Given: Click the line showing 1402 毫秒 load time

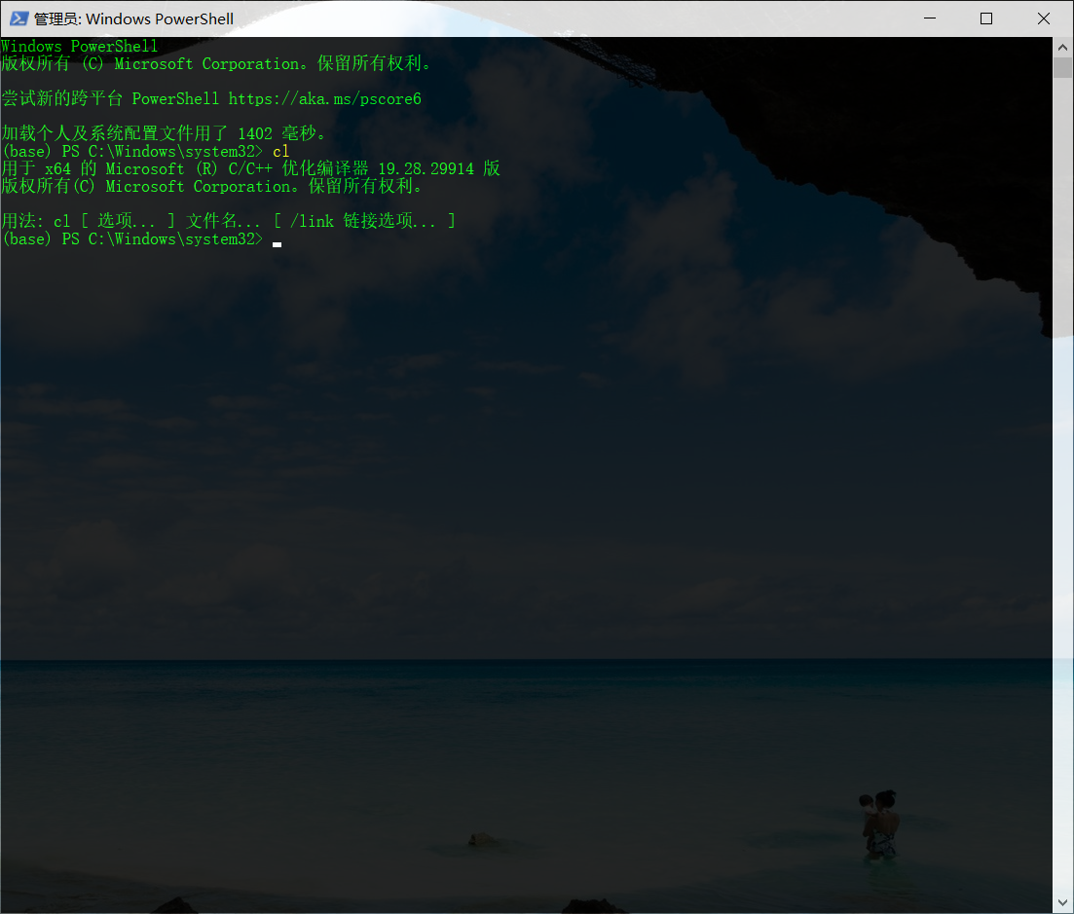Looking at the screenshot, I should tap(164, 133).
